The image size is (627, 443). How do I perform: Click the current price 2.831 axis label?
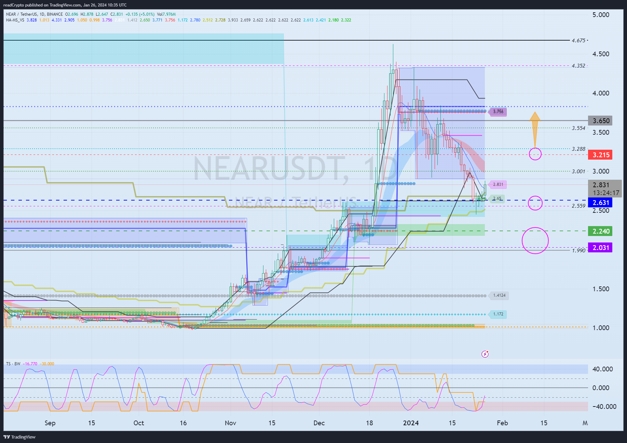coord(601,185)
